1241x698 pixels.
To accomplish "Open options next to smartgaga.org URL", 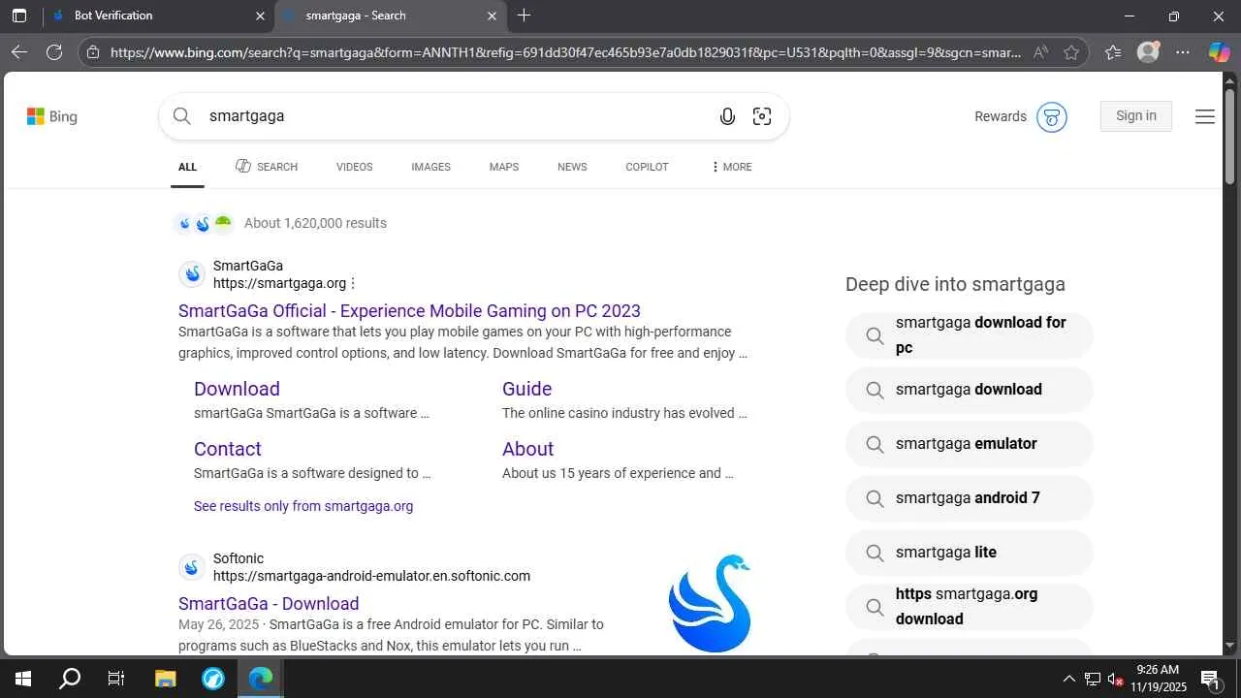I will [353, 284].
